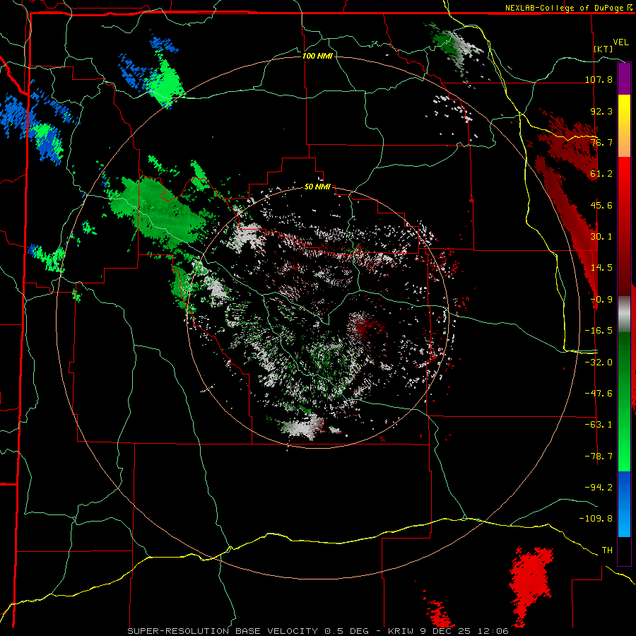The height and width of the screenshot is (636, 636).
Task: Click the TH legend label
Action: click(x=607, y=550)
